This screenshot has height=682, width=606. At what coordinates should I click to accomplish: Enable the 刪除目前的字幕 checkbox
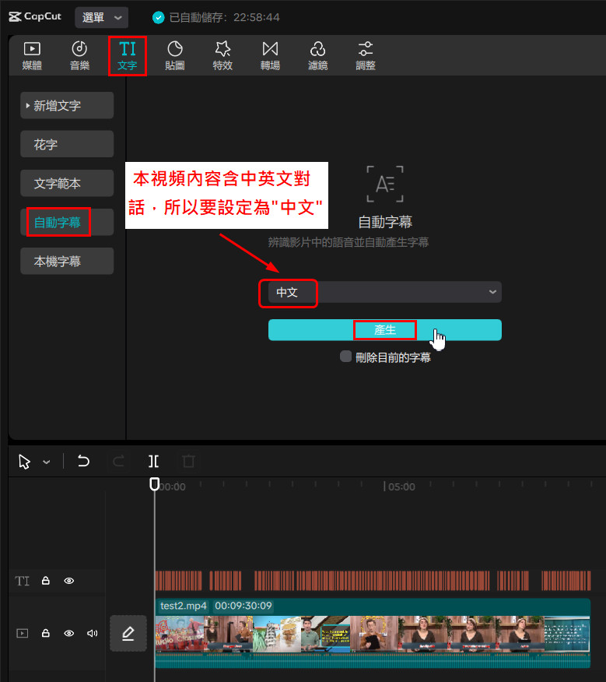(346, 357)
